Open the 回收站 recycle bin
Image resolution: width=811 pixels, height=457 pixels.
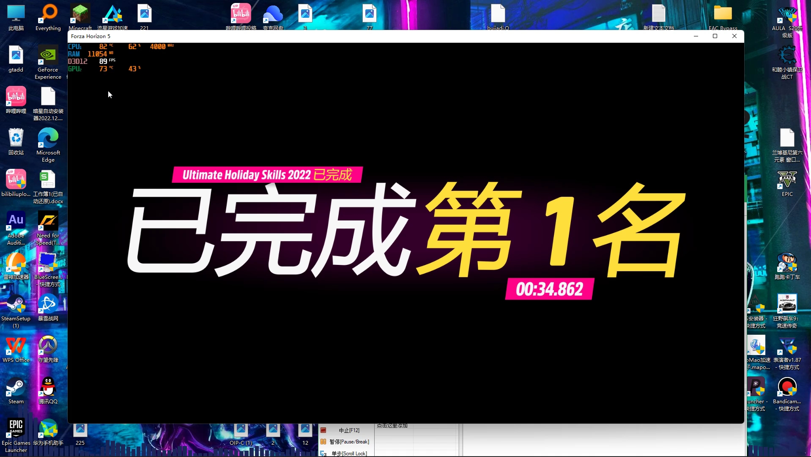click(x=16, y=142)
